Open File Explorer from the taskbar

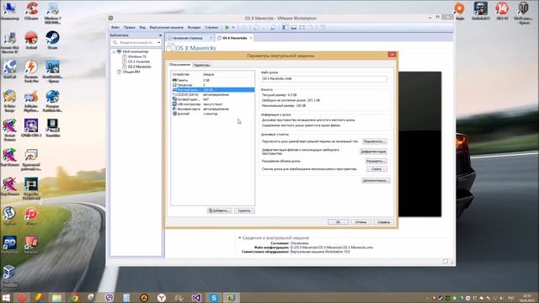56,297
